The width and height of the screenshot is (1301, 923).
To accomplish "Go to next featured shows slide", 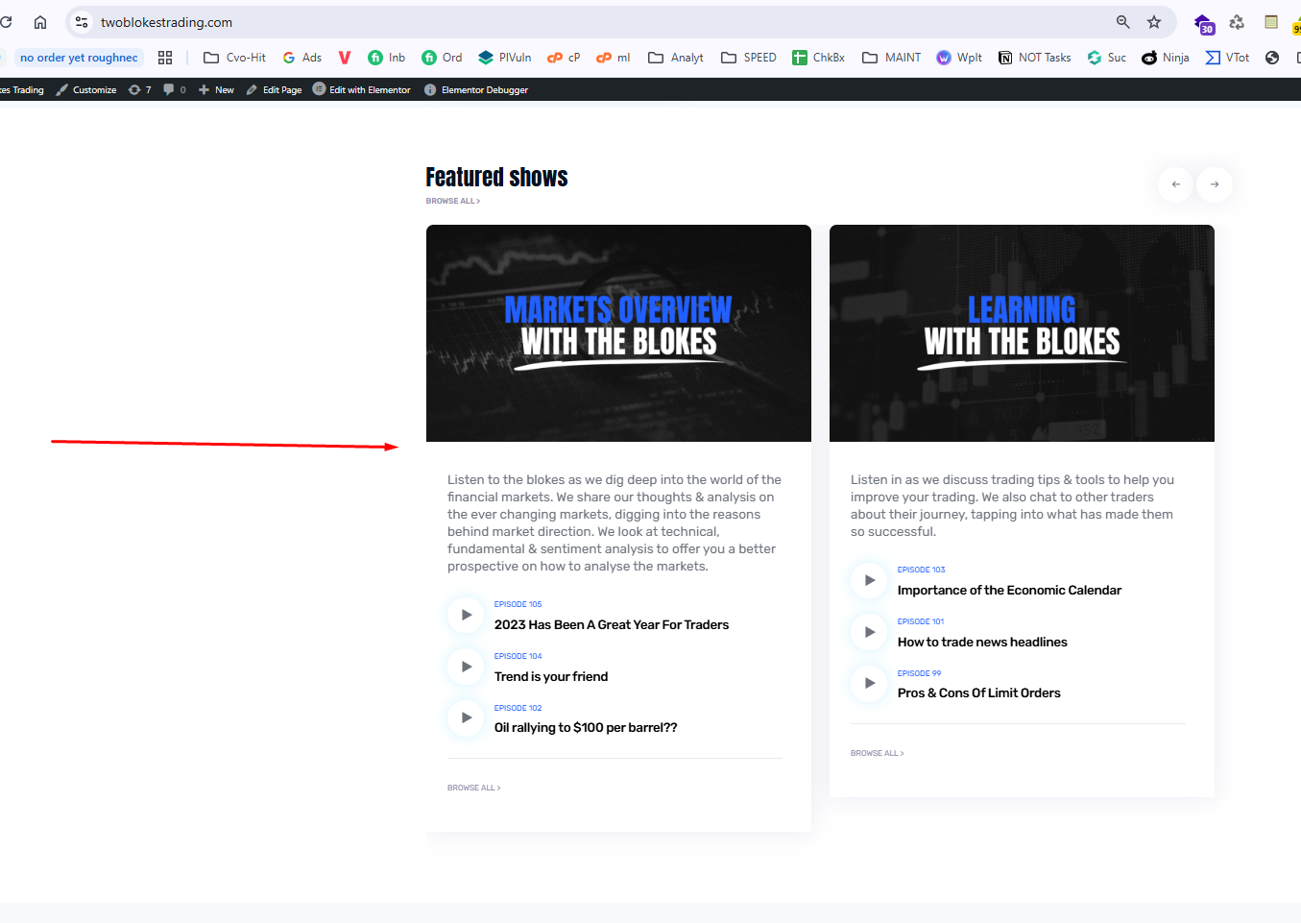I will 1215,184.
